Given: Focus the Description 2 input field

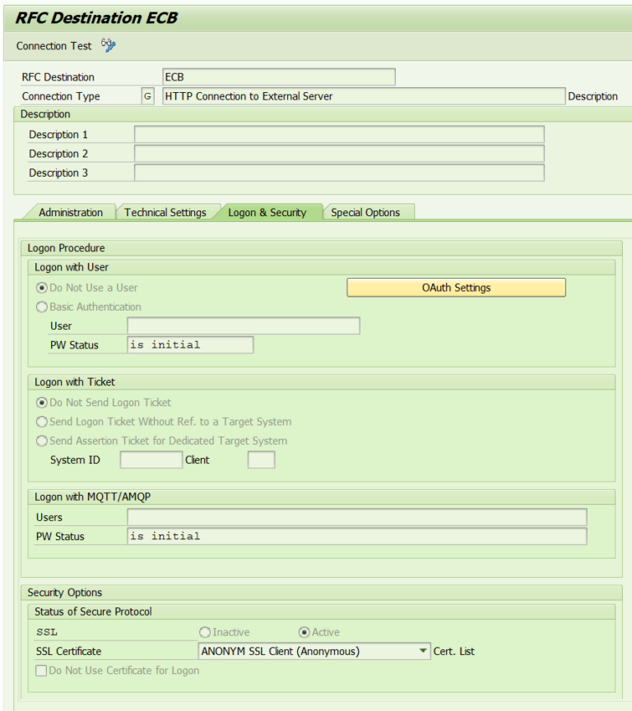Looking at the screenshot, I should point(339,154).
